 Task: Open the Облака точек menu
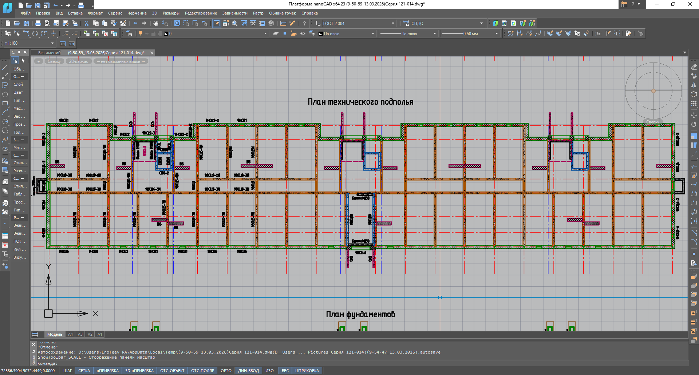click(283, 13)
